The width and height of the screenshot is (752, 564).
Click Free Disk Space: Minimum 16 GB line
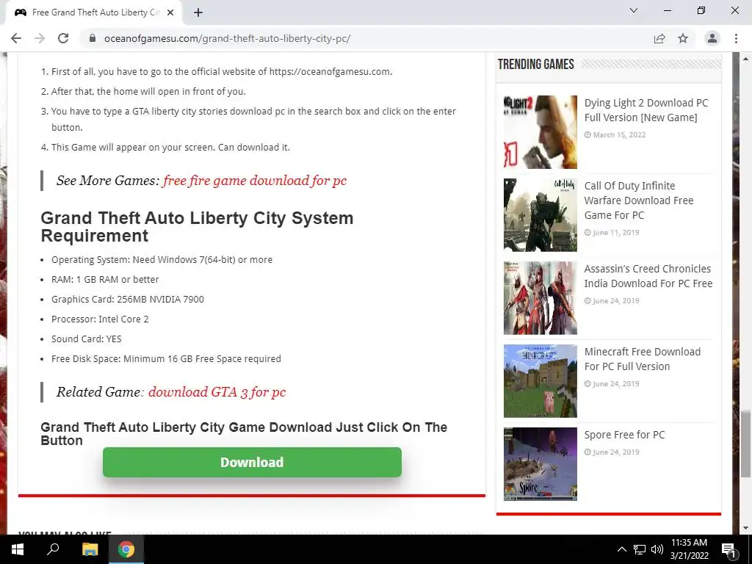[166, 358]
